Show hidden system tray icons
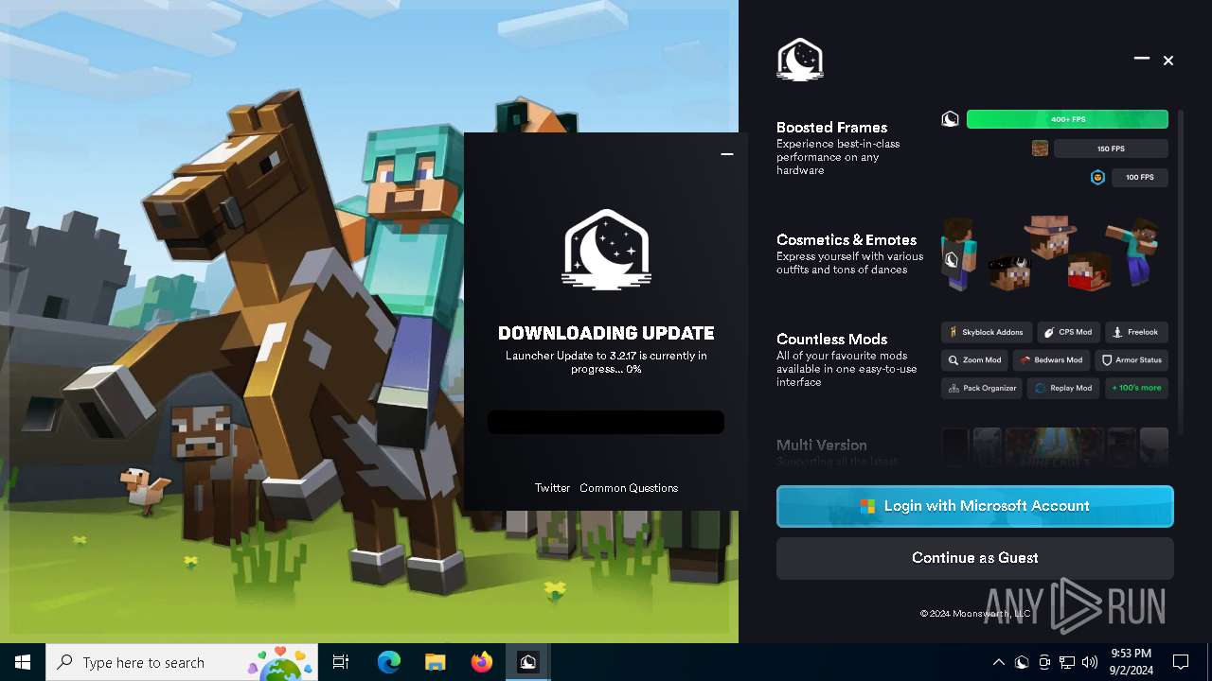This screenshot has height=681, width=1212. (998, 662)
